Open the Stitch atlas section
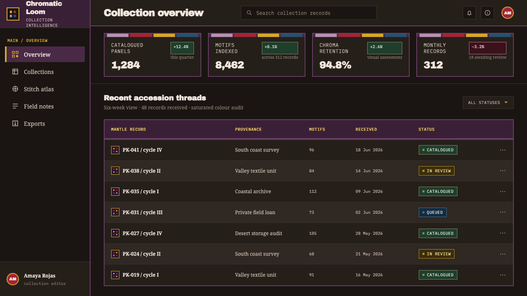The image size is (527, 296). (x=45, y=89)
